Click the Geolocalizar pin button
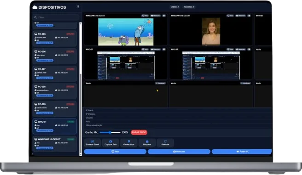 [x=129, y=143]
